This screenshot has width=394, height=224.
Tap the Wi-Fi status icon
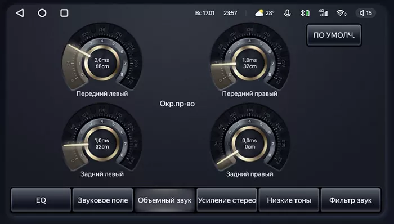coord(341,13)
